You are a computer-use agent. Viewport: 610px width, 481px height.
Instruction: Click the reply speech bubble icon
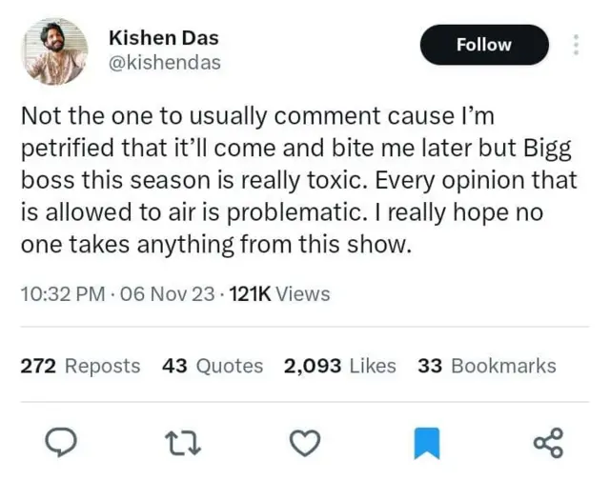[x=61, y=443]
